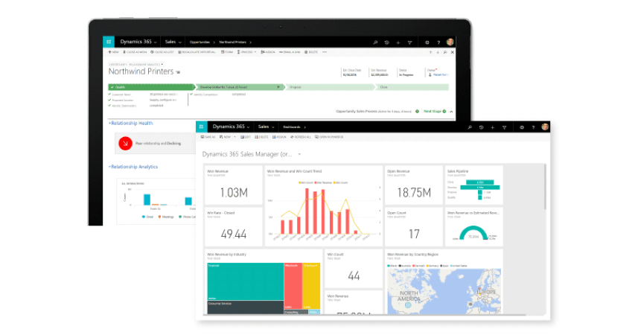Click Won Revenue 1.03M tile
The image size is (635, 335).
click(x=233, y=185)
